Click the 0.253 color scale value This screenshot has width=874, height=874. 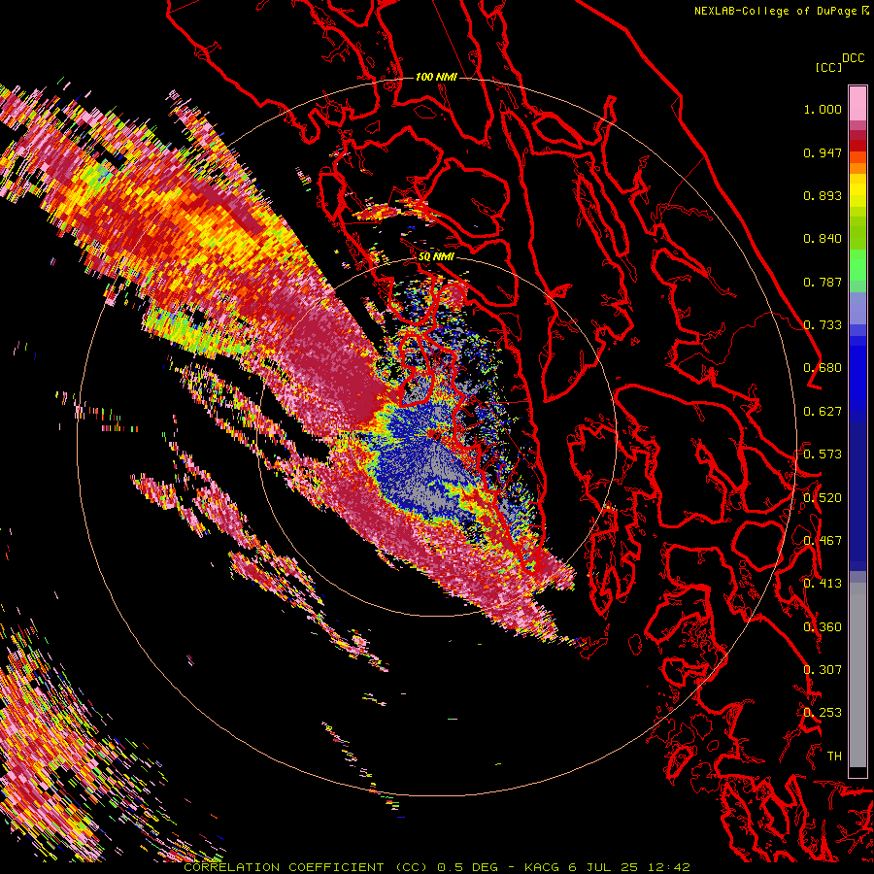pyautogui.click(x=823, y=713)
